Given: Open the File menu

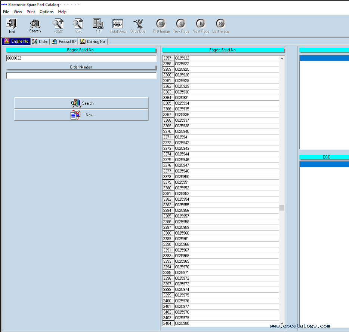Looking at the screenshot, I should pos(6,12).
